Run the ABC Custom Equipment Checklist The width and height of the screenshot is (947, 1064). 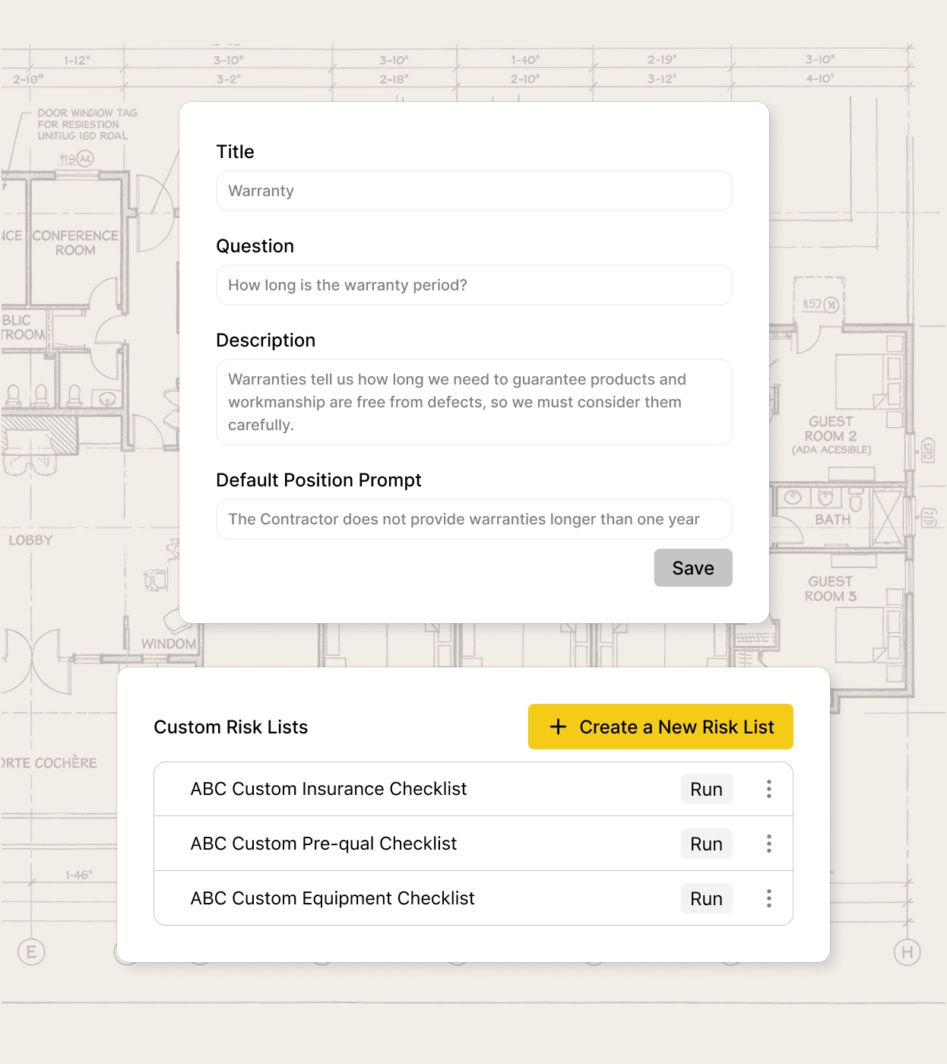[706, 898]
